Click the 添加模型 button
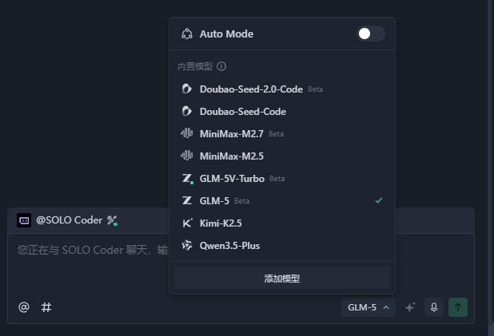Screen dimensions: 494x336 click(x=281, y=278)
